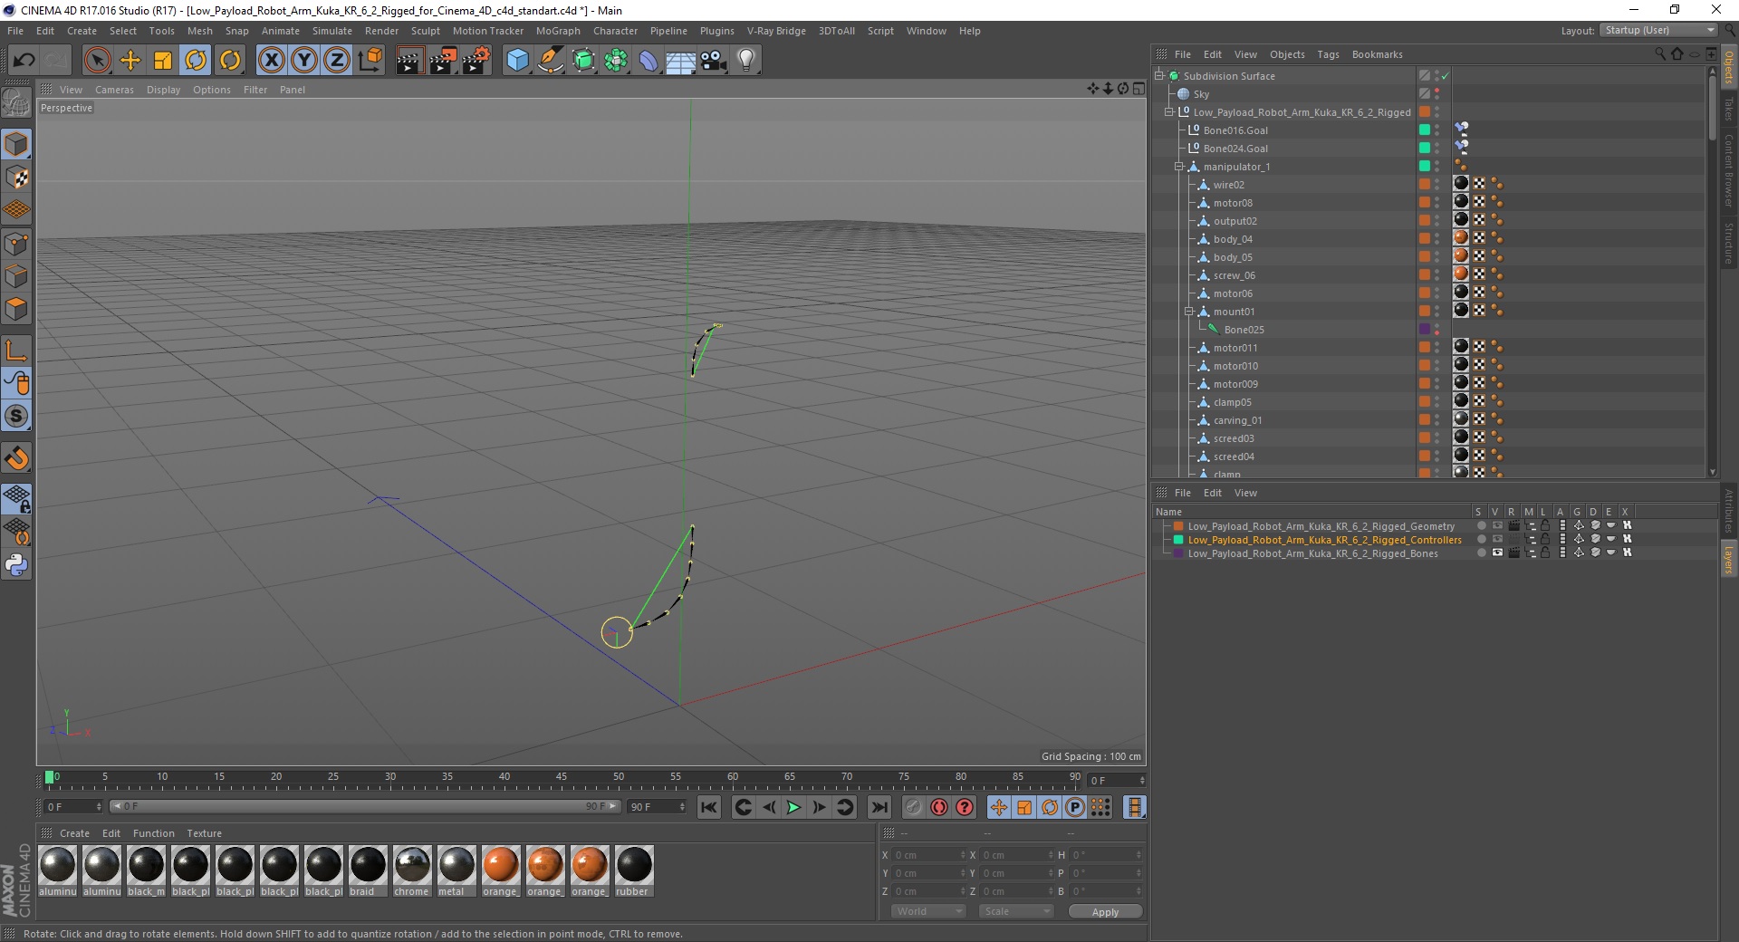Select the first aluminu material swatch
The image size is (1739, 942).
tap(57, 871)
